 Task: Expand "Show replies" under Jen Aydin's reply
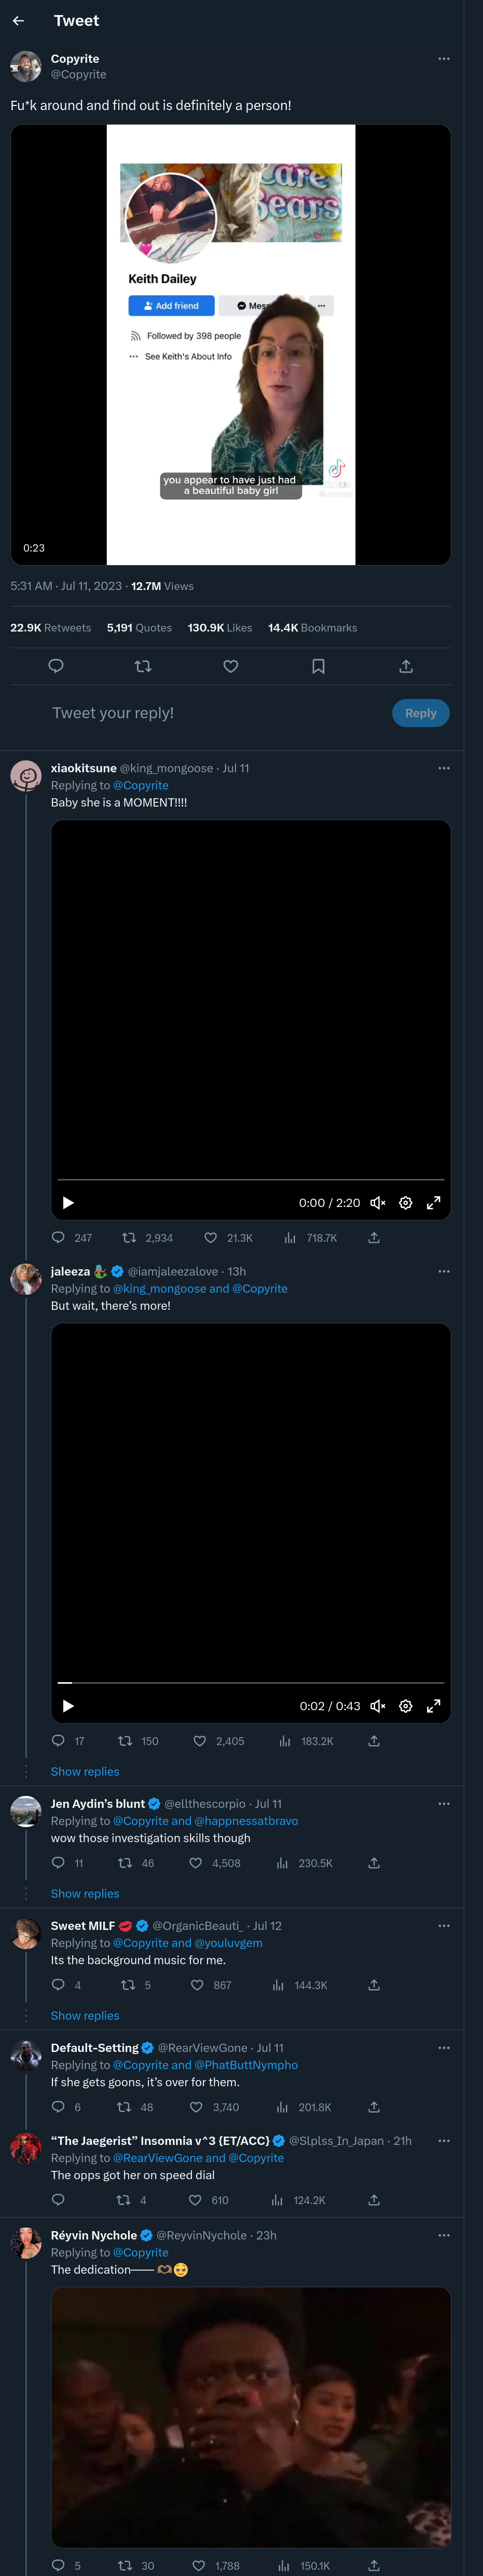click(x=85, y=1894)
